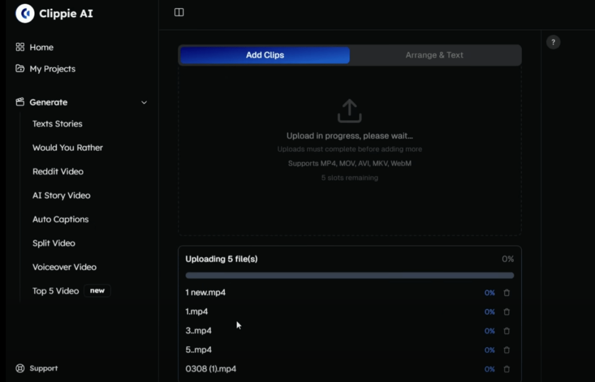Go to Home in the sidebar

(41, 47)
